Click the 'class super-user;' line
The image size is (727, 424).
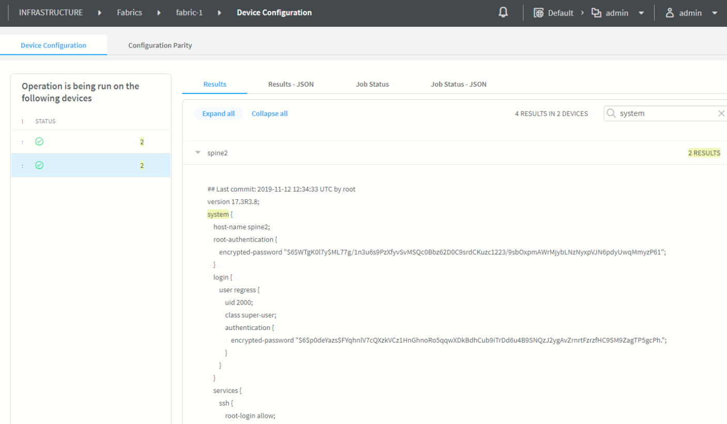point(252,315)
